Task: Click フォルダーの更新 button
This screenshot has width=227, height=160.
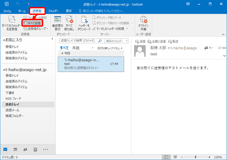Action: click(35, 17)
